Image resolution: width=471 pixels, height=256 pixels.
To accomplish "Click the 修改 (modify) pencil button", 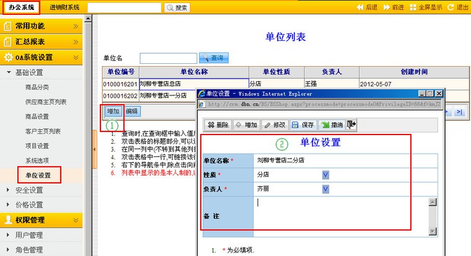I will pos(275,125).
